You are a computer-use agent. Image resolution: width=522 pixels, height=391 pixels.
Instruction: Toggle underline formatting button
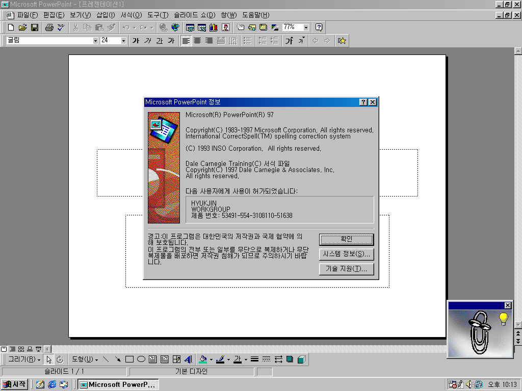pos(160,41)
